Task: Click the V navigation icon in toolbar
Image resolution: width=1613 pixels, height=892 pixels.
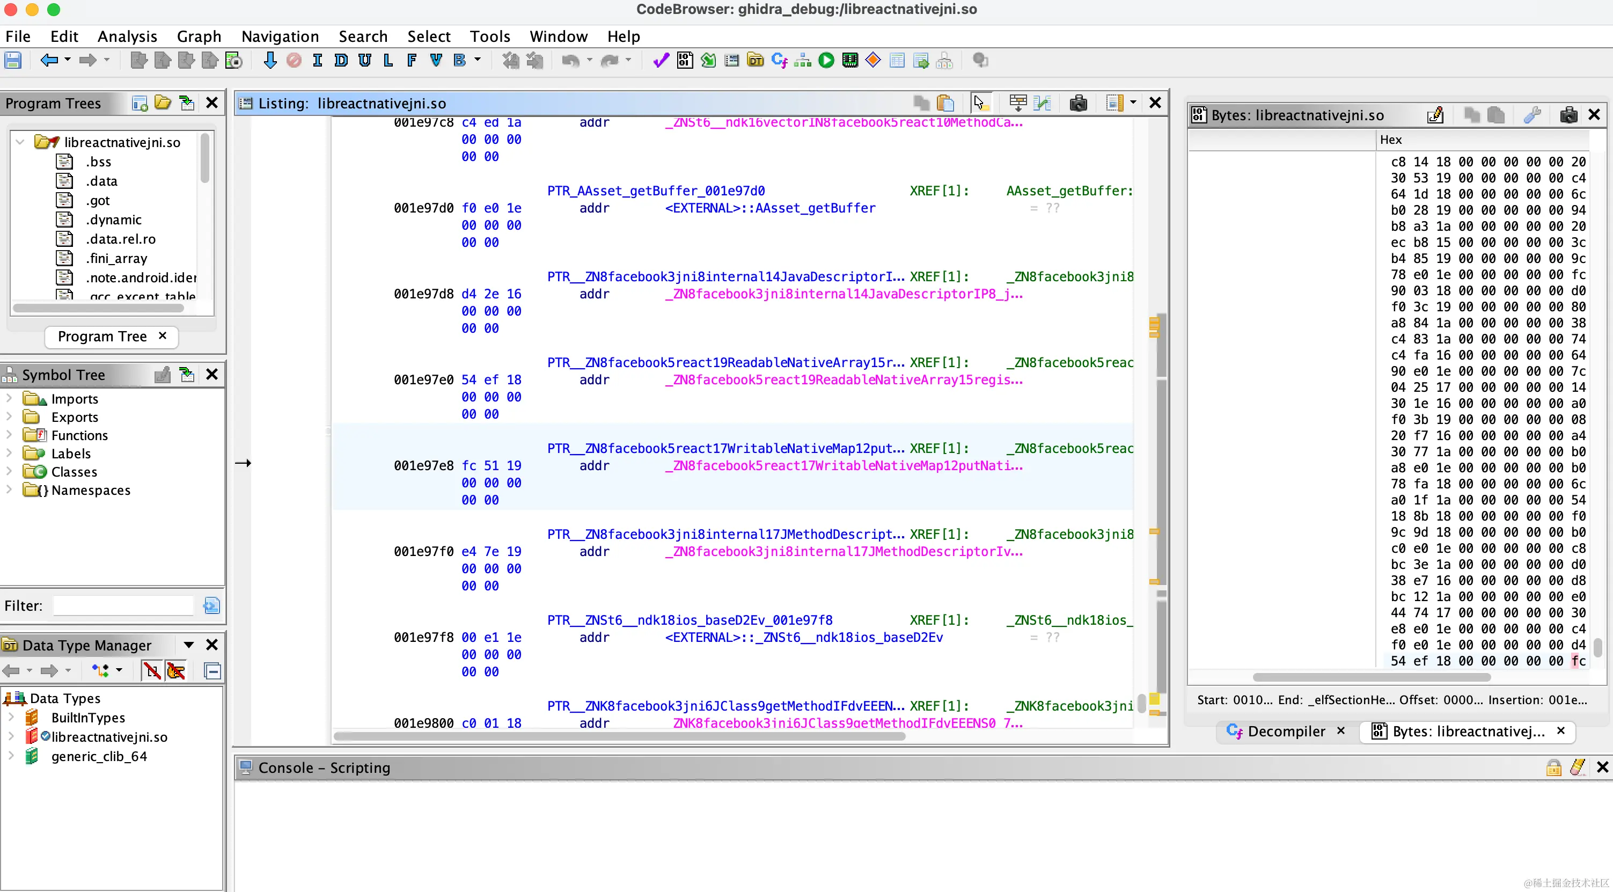Action: coord(436,61)
